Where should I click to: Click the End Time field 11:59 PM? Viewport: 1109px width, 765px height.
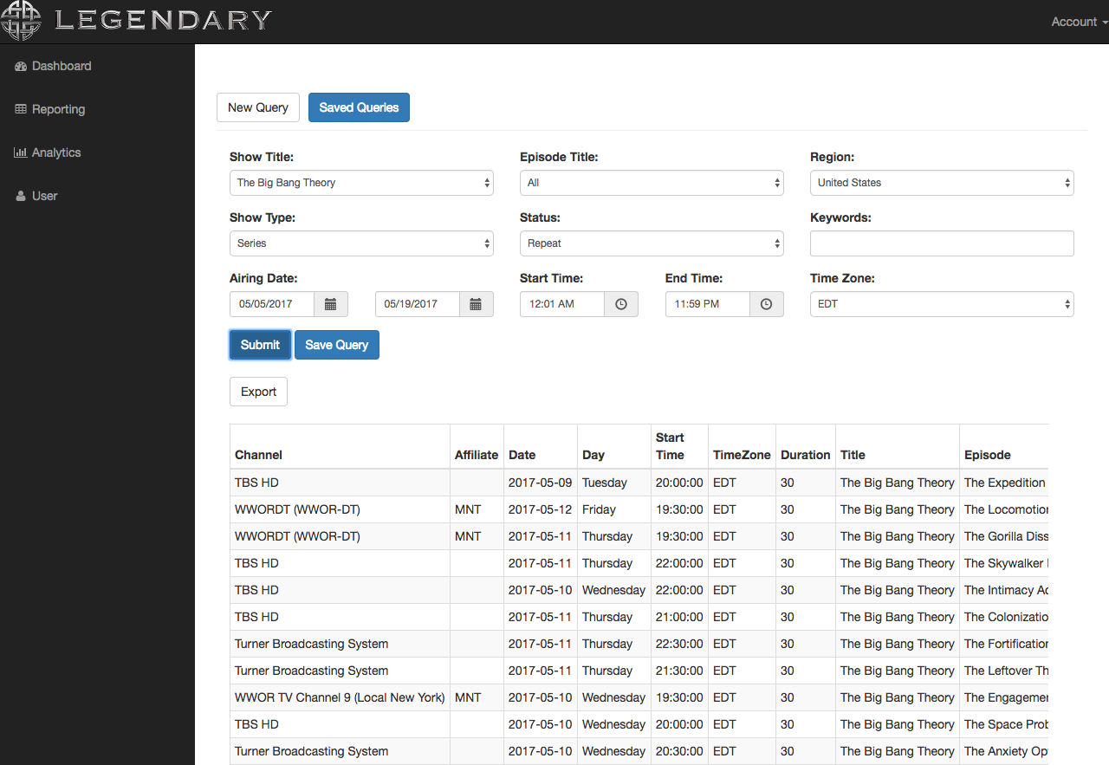(708, 304)
